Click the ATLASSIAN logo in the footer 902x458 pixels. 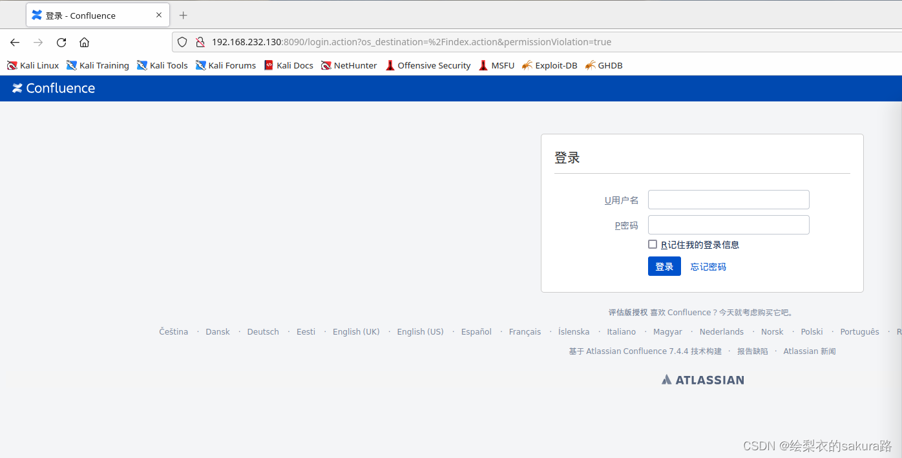(703, 380)
